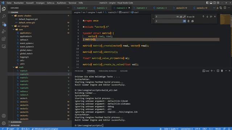Collapse the src\cengine folder
232x130 pixels.
(13, 26)
